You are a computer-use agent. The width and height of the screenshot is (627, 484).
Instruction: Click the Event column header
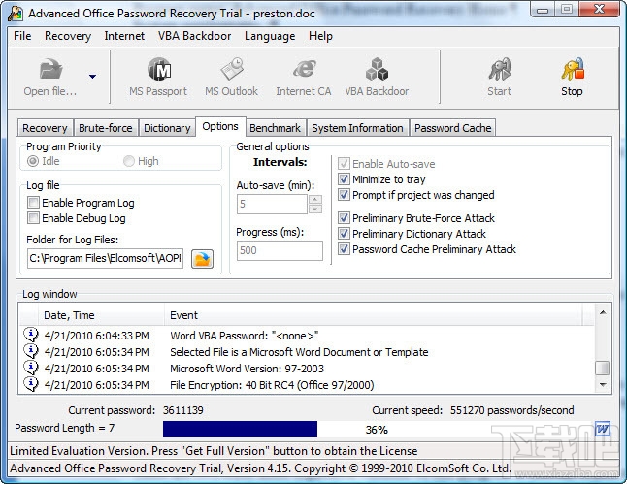pyautogui.click(x=376, y=315)
